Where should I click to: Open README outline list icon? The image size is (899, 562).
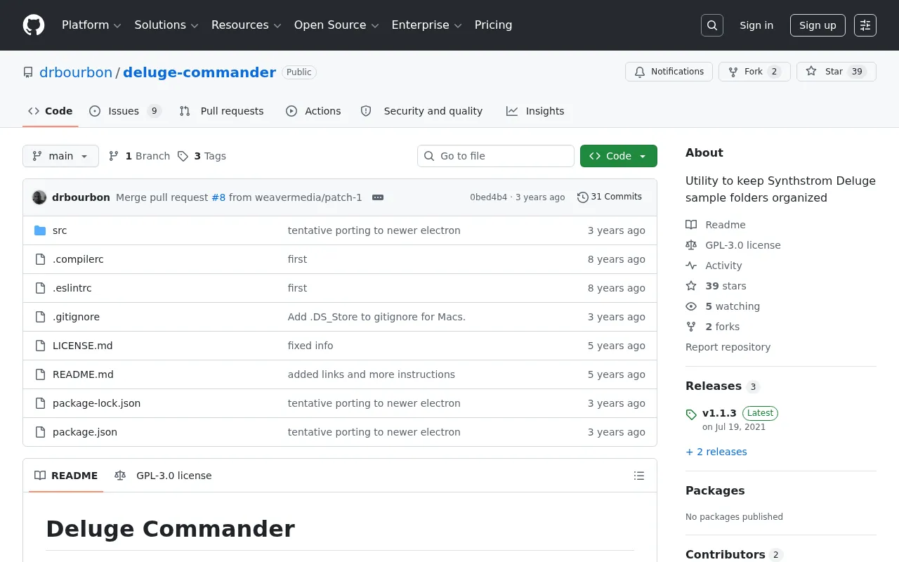639,476
